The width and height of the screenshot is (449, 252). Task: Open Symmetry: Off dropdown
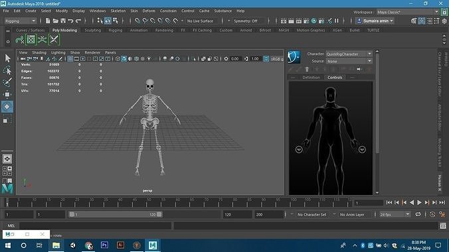pos(245,21)
